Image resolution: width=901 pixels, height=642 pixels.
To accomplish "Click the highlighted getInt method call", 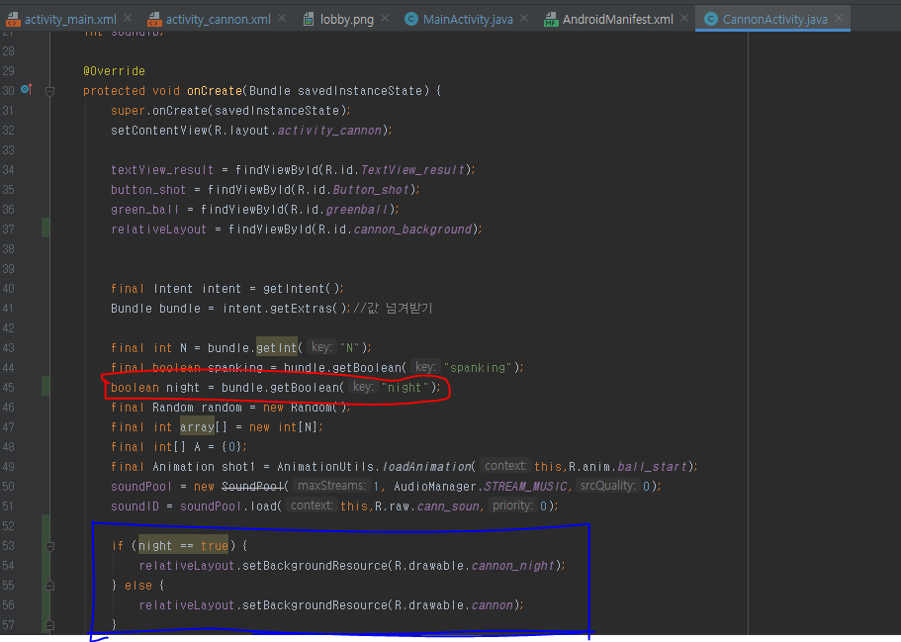I will 276,348.
